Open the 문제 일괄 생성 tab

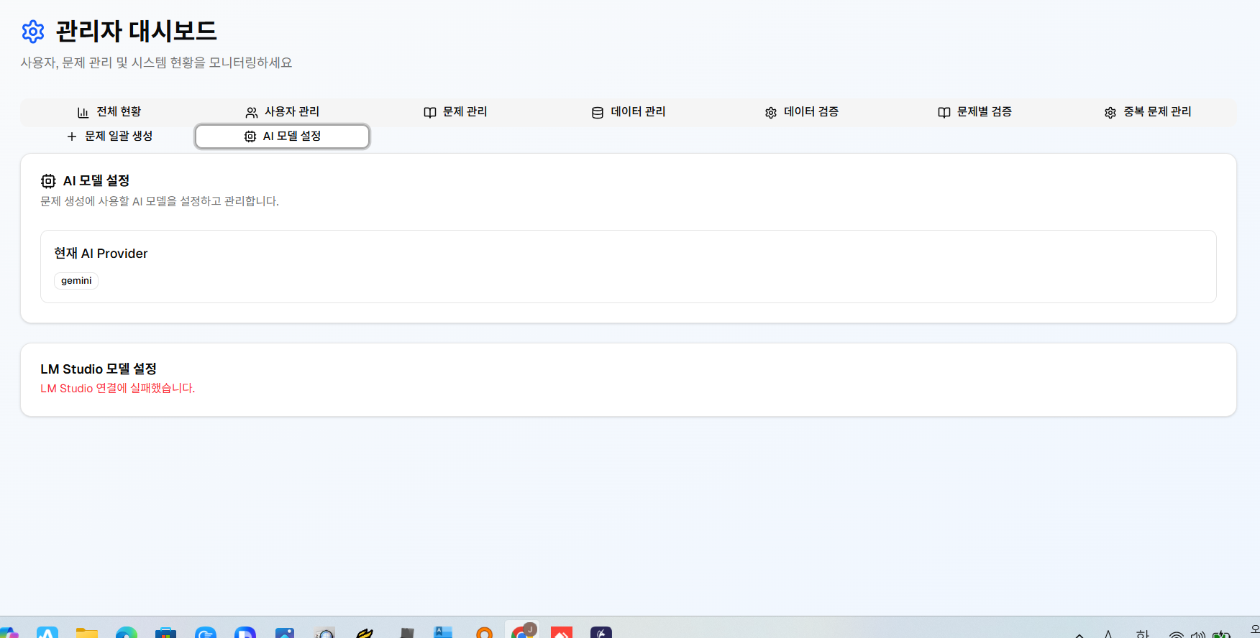[109, 137]
